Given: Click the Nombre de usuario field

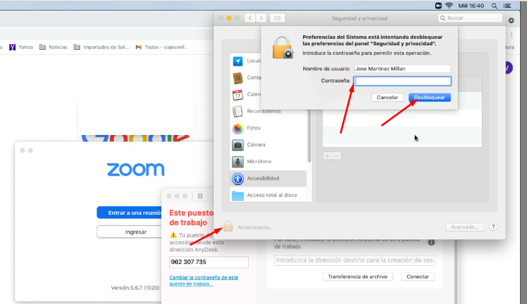Looking at the screenshot, I should 403,69.
